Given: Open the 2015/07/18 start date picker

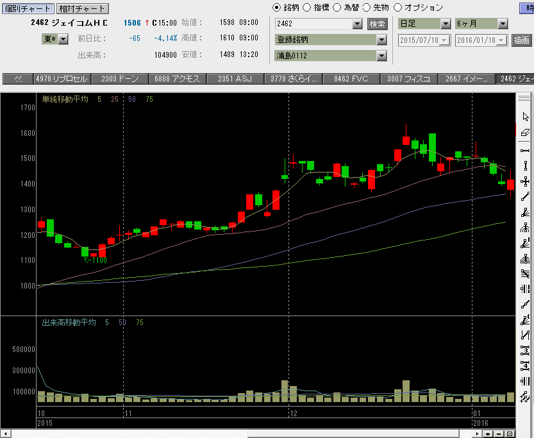Looking at the screenshot, I should click(x=444, y=40).
